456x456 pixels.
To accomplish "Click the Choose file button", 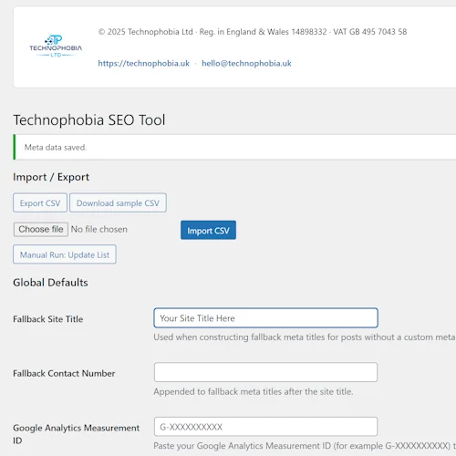I will coord(41,229).
